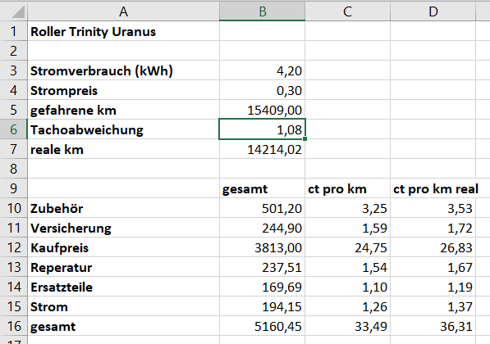Click the Strom ct pro km value 1,26
The height and width of the screenshot is (344, 490).
(347, 306)
